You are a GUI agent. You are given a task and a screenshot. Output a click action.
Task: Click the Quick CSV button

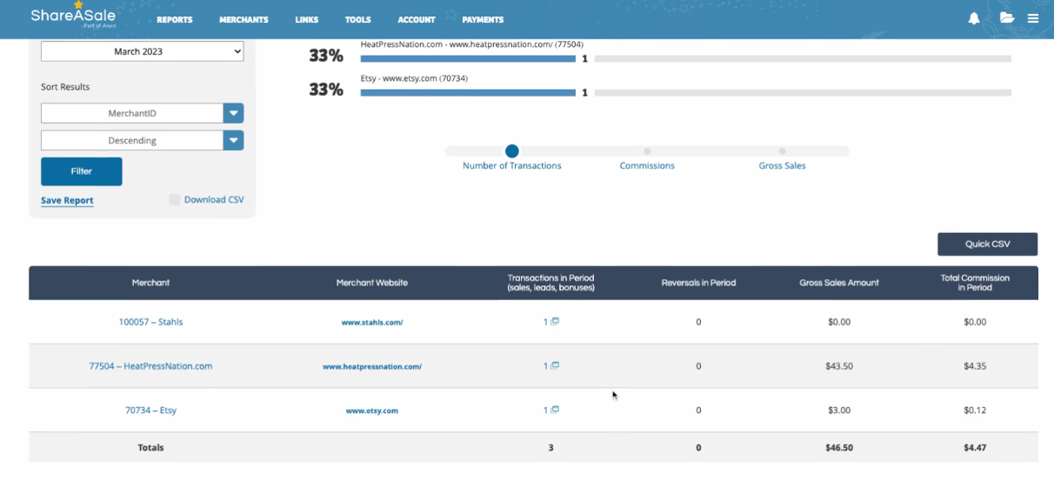(987, 244)
